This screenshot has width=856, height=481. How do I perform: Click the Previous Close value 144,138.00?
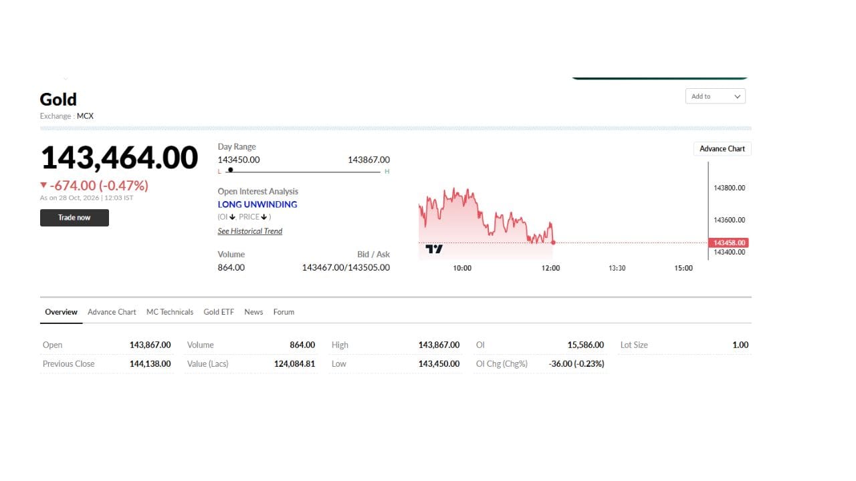(x=150, y=363)
